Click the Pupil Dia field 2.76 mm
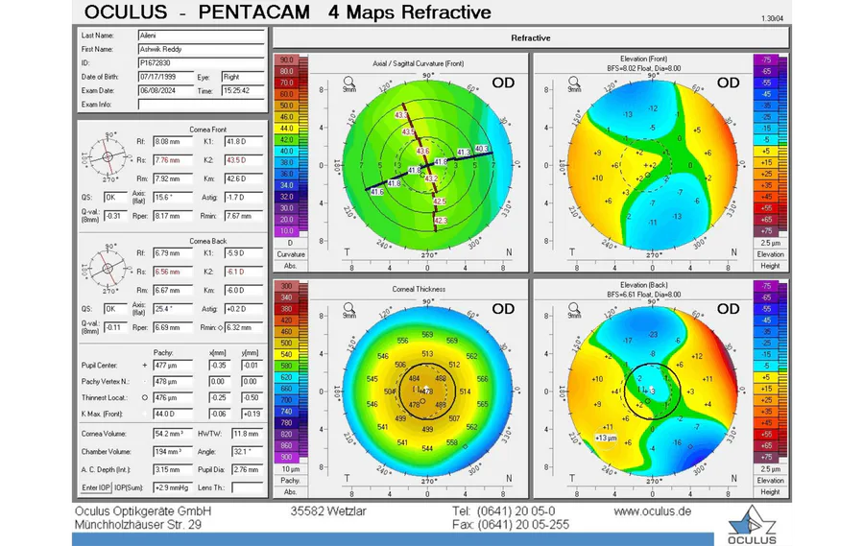 point(248,470)
